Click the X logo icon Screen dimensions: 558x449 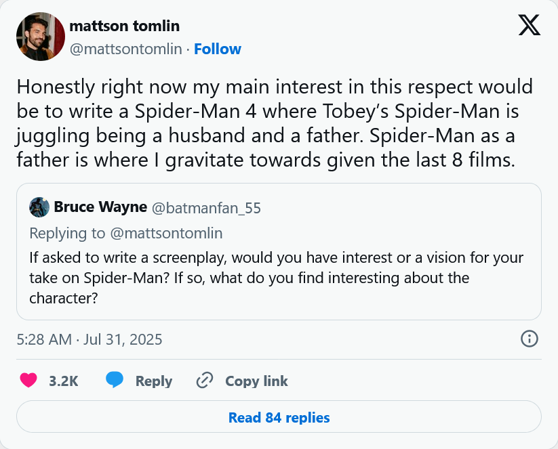(529, 25)
